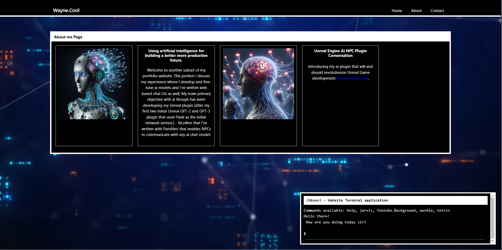Image resolution: width=502 pixels, height=250 pixels.
Task: Click the terminal scrollbar down arrow
Action: pos(492,241)
